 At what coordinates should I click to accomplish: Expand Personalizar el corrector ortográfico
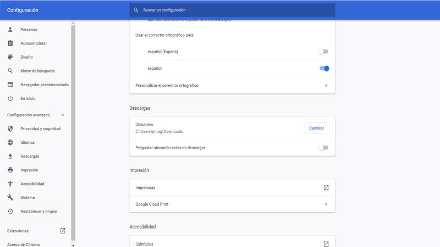[x=326, y=86]
